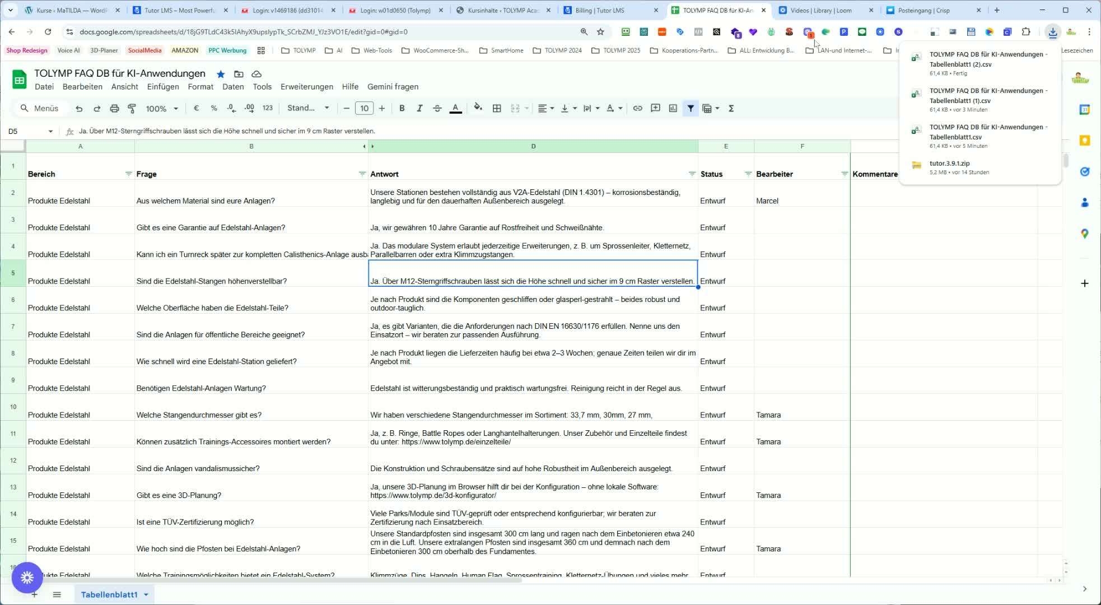Open the zoom 100% dropdown
Viewport: 1101px width, 605px height.
[162, 109]
